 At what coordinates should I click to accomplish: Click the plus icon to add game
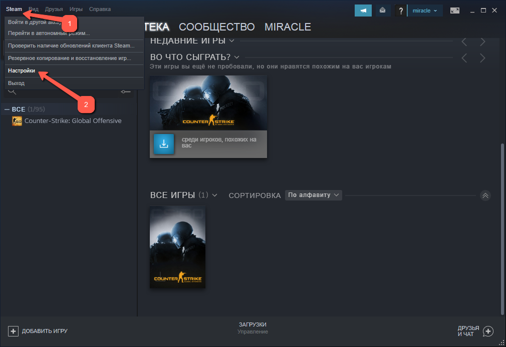coord(14,331)
